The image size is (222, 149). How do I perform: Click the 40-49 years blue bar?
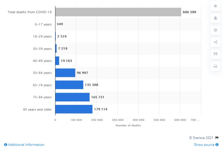coord(57,61)
